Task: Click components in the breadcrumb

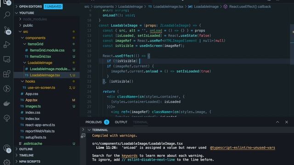Action: [x=104, y=6]
